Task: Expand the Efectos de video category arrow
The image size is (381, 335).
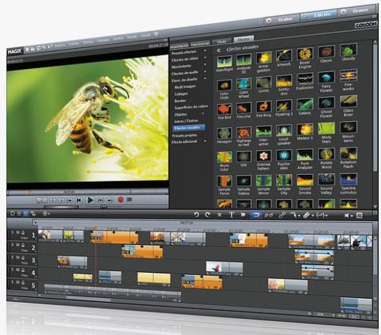Action: [205, 58]
